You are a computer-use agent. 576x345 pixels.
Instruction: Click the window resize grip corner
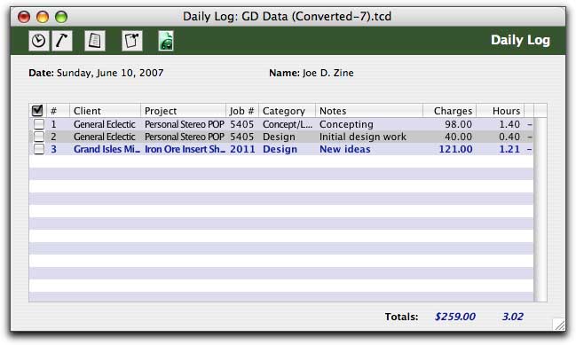click(x=559, y=325)
